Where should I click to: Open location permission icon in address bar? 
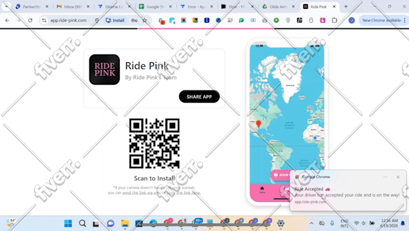[97, 20]
